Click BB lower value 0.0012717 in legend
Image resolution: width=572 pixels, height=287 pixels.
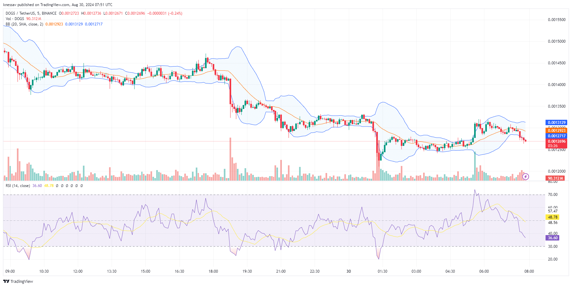pyautogui.click(x=94, y=24)
